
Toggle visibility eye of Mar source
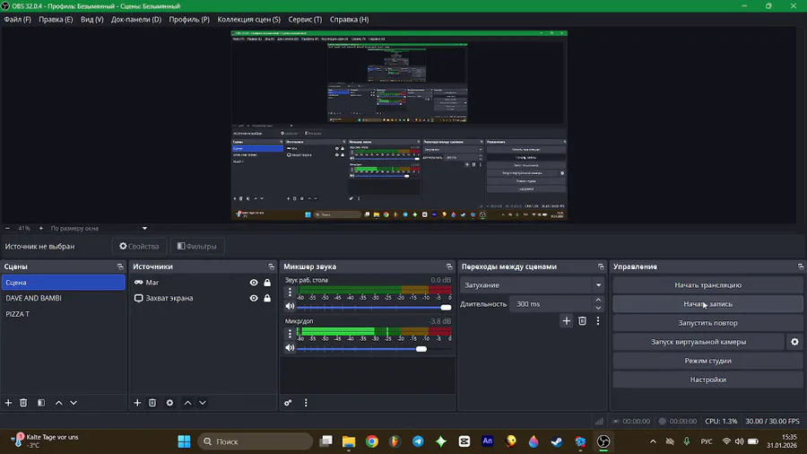tap(254, 283)
